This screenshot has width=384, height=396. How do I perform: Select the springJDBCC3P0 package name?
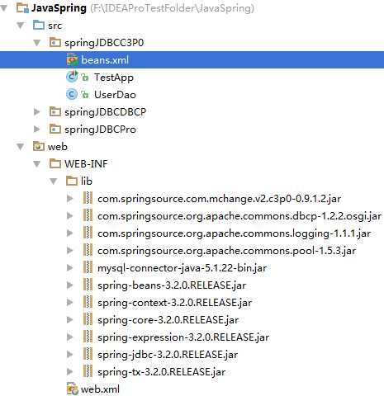(x=104, y=43)
